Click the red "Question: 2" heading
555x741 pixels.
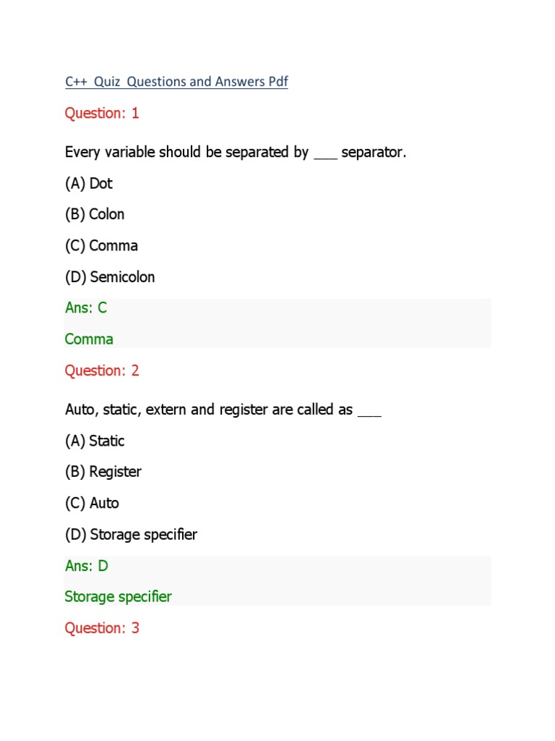coord(102,370)
